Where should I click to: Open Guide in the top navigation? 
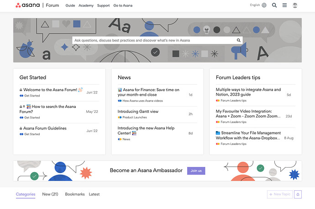point(70,5)
